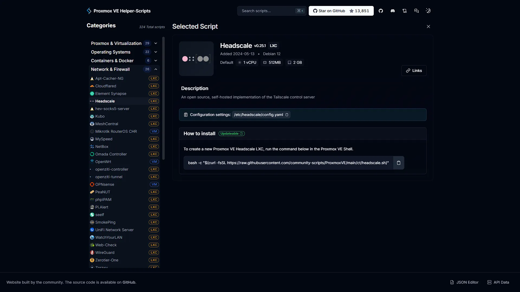
Task: Click the LXC type badge beside Headscale title
Action: pos(273,46)
